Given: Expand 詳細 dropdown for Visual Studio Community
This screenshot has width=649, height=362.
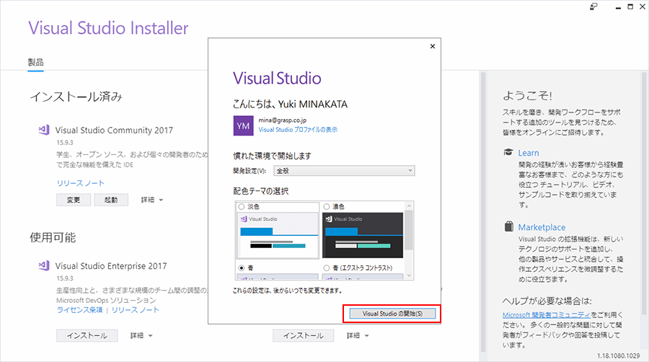Looking at the screenshot, I should click(x=152, y=200).
